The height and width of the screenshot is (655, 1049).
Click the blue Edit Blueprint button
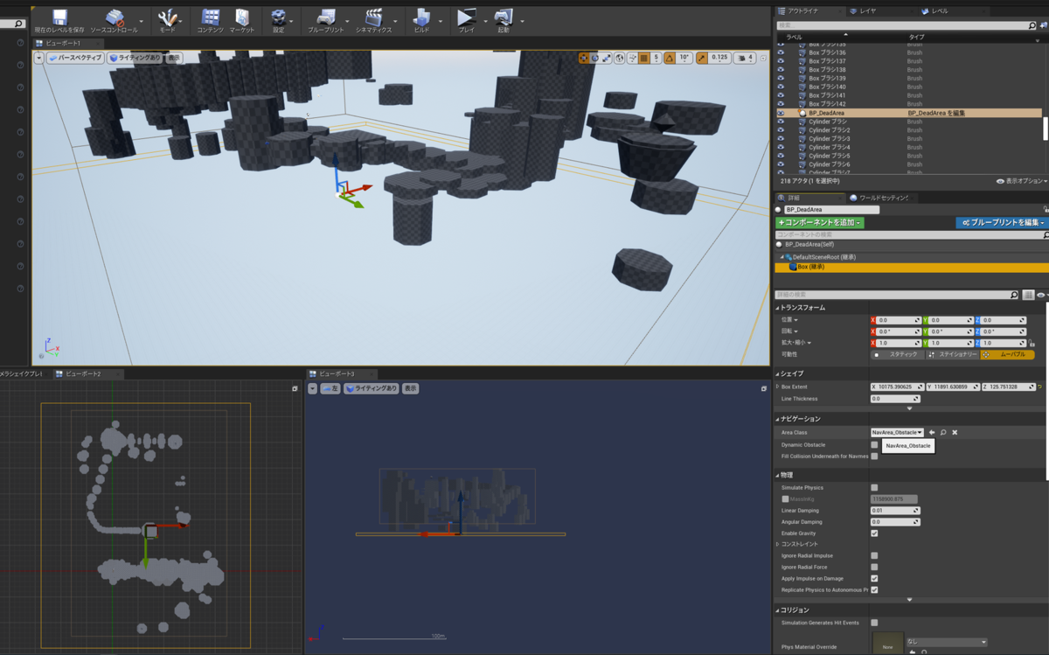point(1001,223)
